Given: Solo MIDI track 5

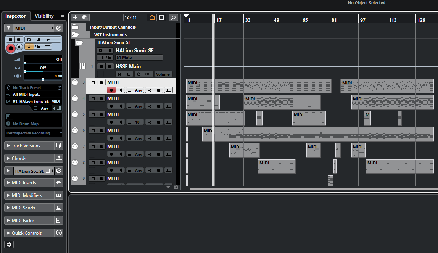Looking at the screenshot, I should tap(101, 114).
